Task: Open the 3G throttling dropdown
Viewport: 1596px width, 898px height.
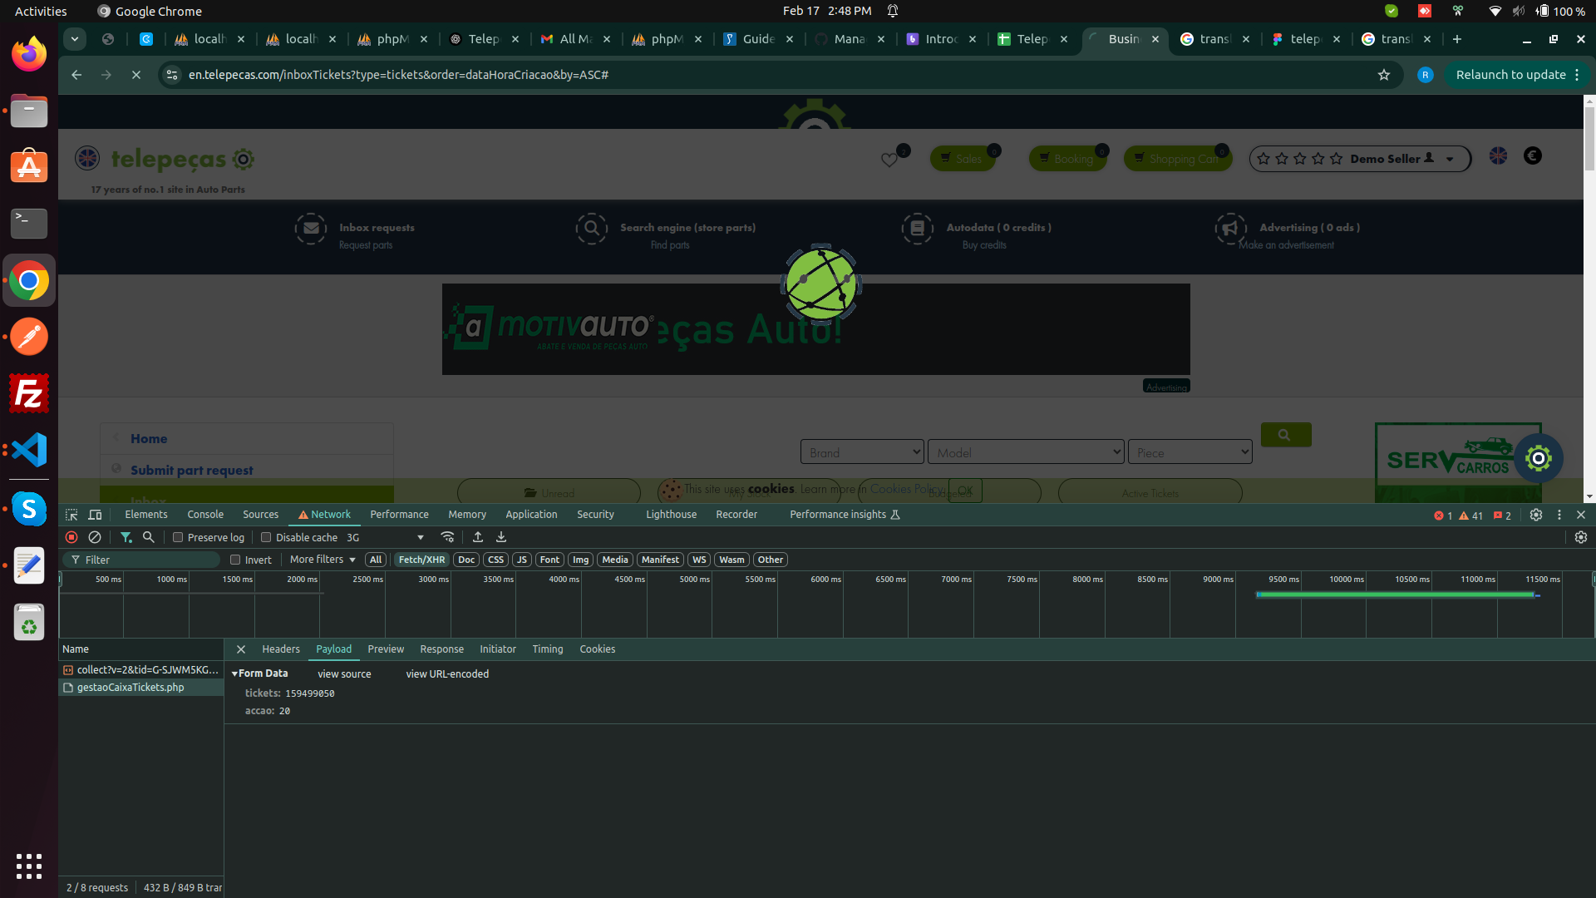Action: (386, 537)
